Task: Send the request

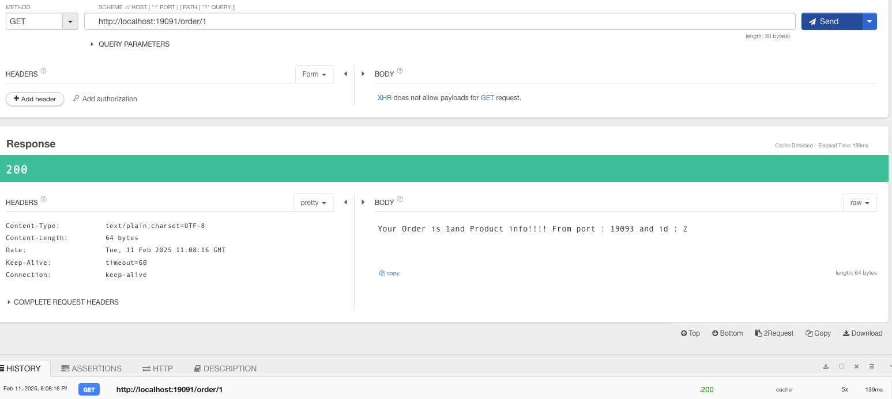Action: (832, 21)
